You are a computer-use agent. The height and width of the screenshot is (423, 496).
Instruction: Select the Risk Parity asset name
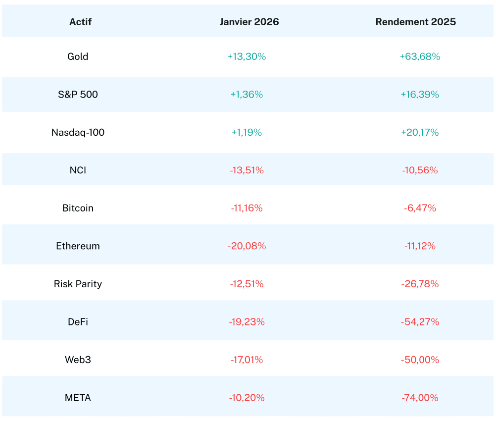[78, 284]
